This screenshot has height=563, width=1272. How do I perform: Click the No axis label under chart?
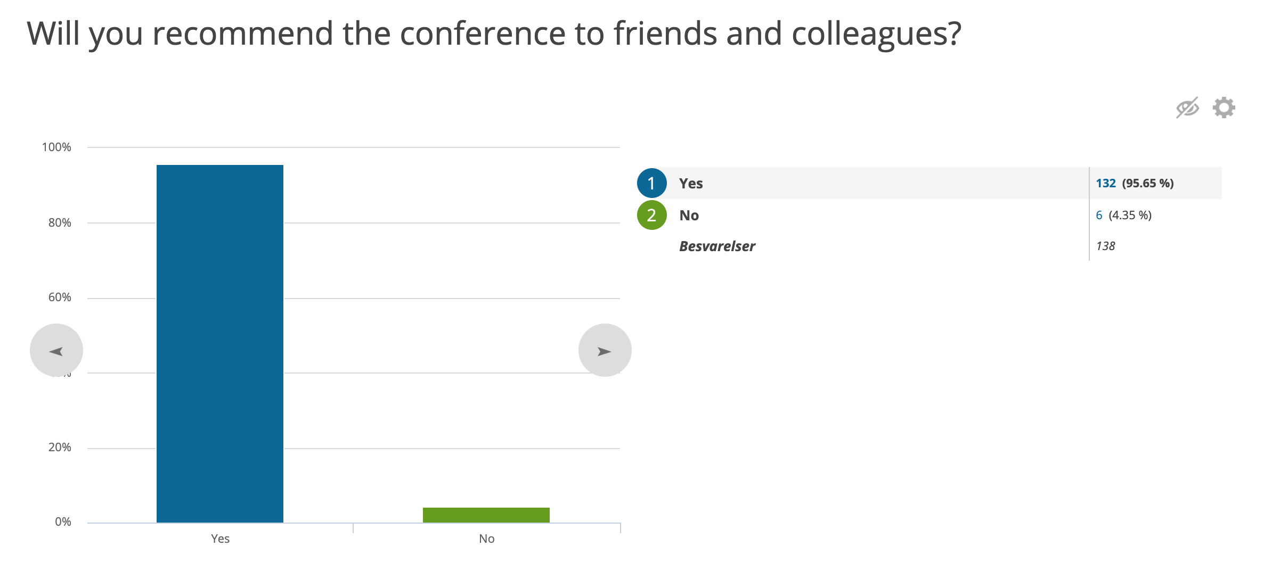tap(487, 539)
